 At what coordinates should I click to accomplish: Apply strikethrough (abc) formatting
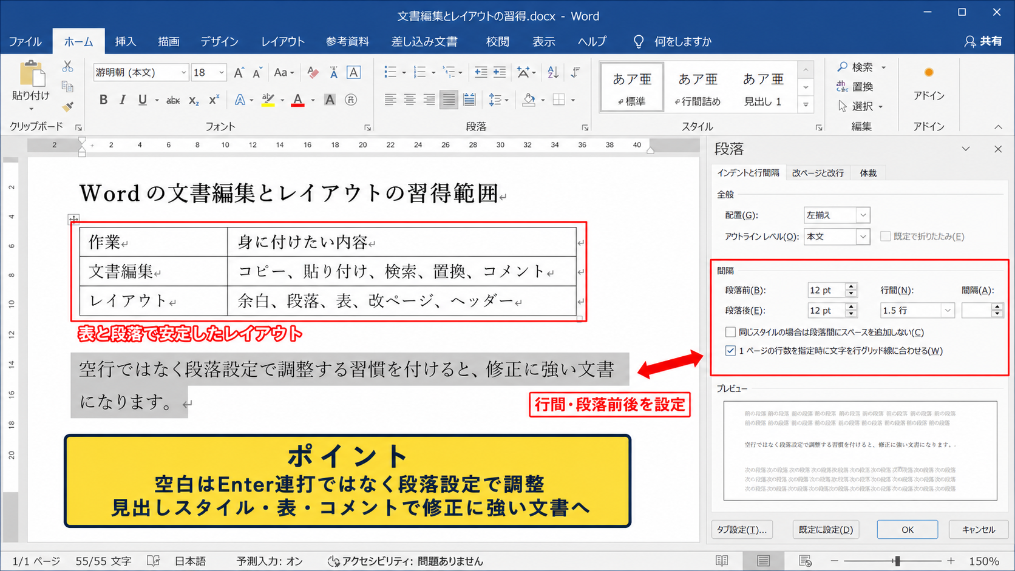coord(173,100)
